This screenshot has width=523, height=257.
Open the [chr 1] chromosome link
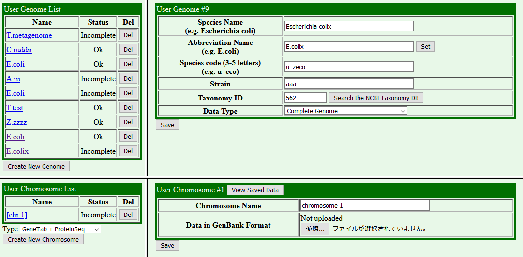coord(17,215)
